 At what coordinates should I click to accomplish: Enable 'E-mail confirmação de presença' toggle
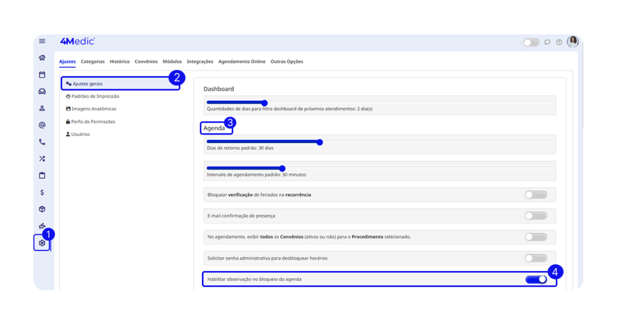536,215
